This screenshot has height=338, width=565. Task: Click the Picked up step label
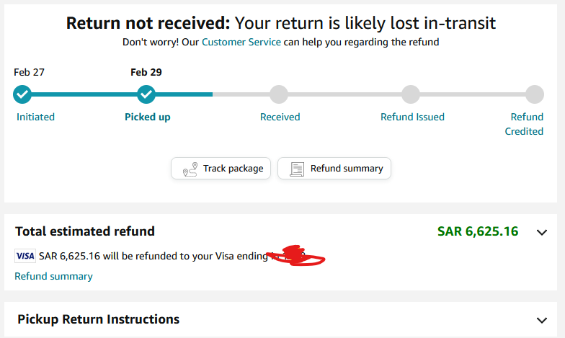[147, 117]
